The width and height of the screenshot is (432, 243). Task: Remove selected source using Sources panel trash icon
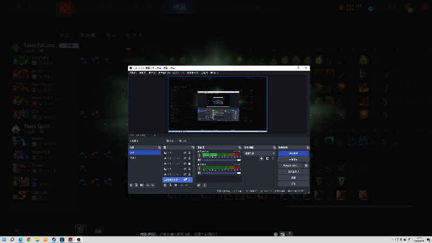pyautogui.click(x=170, y=185)
